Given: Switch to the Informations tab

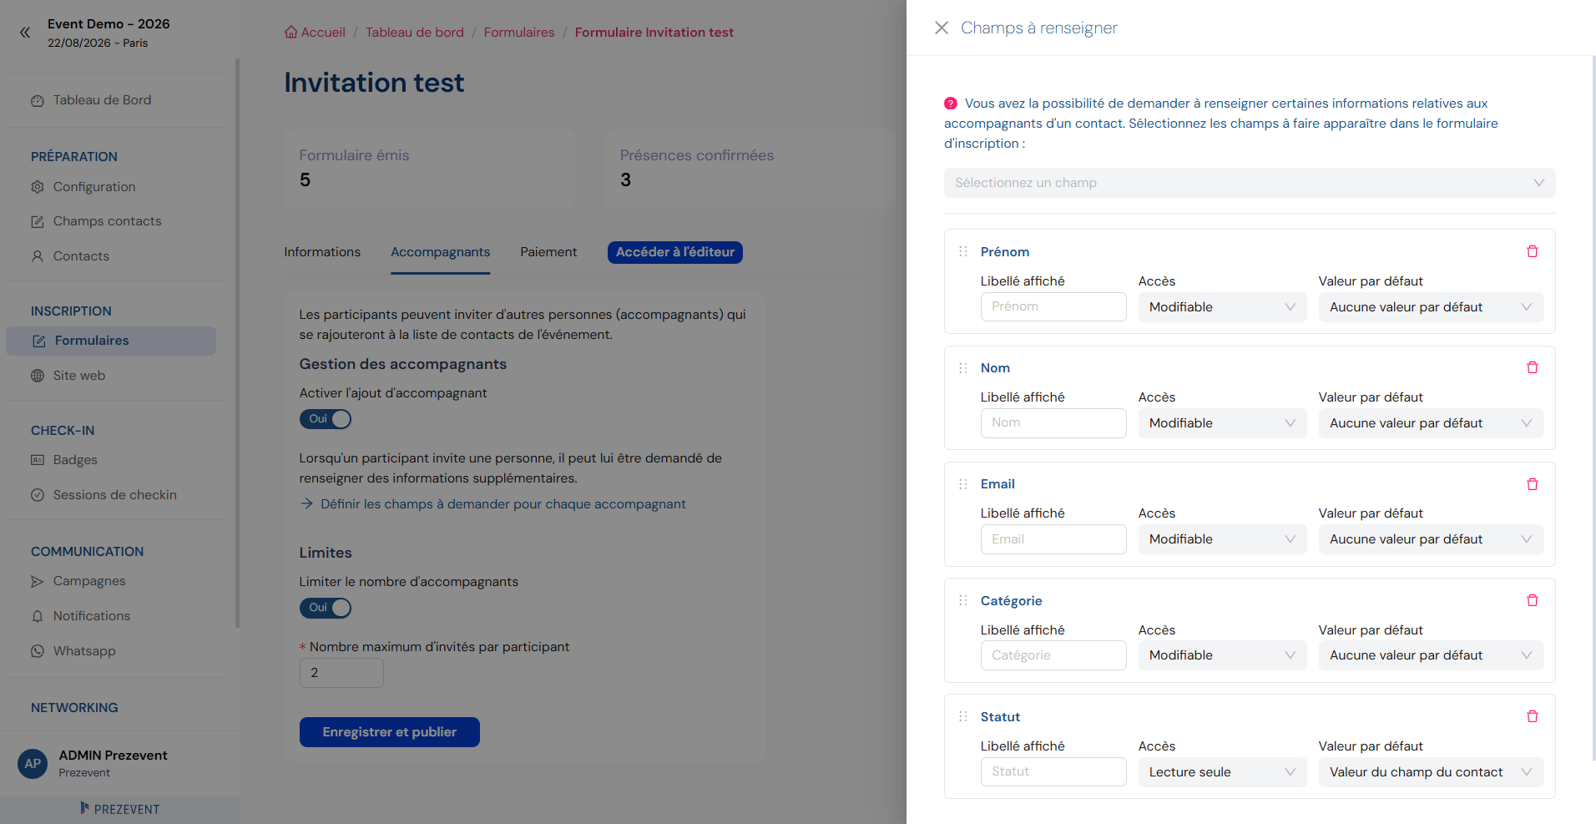Looking at the screenshot, I should [322, 252].
